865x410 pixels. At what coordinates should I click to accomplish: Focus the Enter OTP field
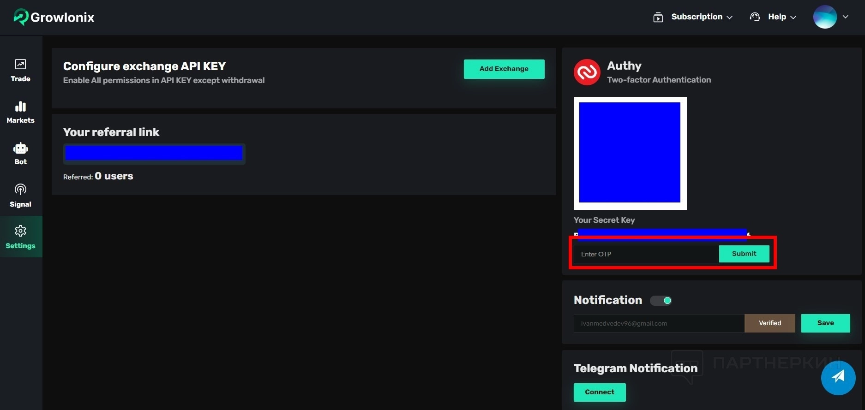pyautogui.click(x=646, y=254)
